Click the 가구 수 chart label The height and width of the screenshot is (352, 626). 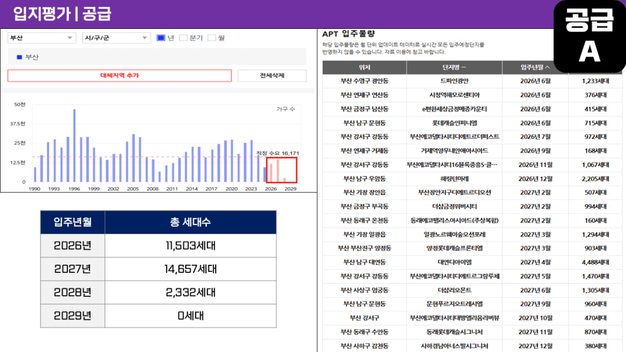click(286, 109)
